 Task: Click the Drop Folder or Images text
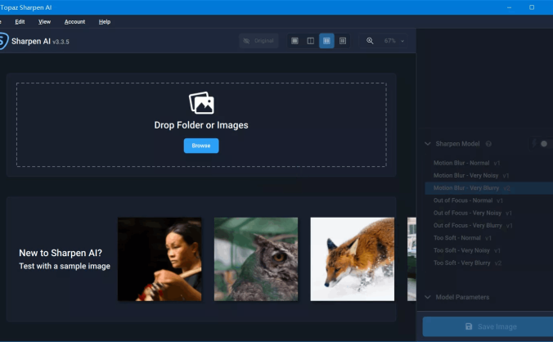(x=201, y=125)
